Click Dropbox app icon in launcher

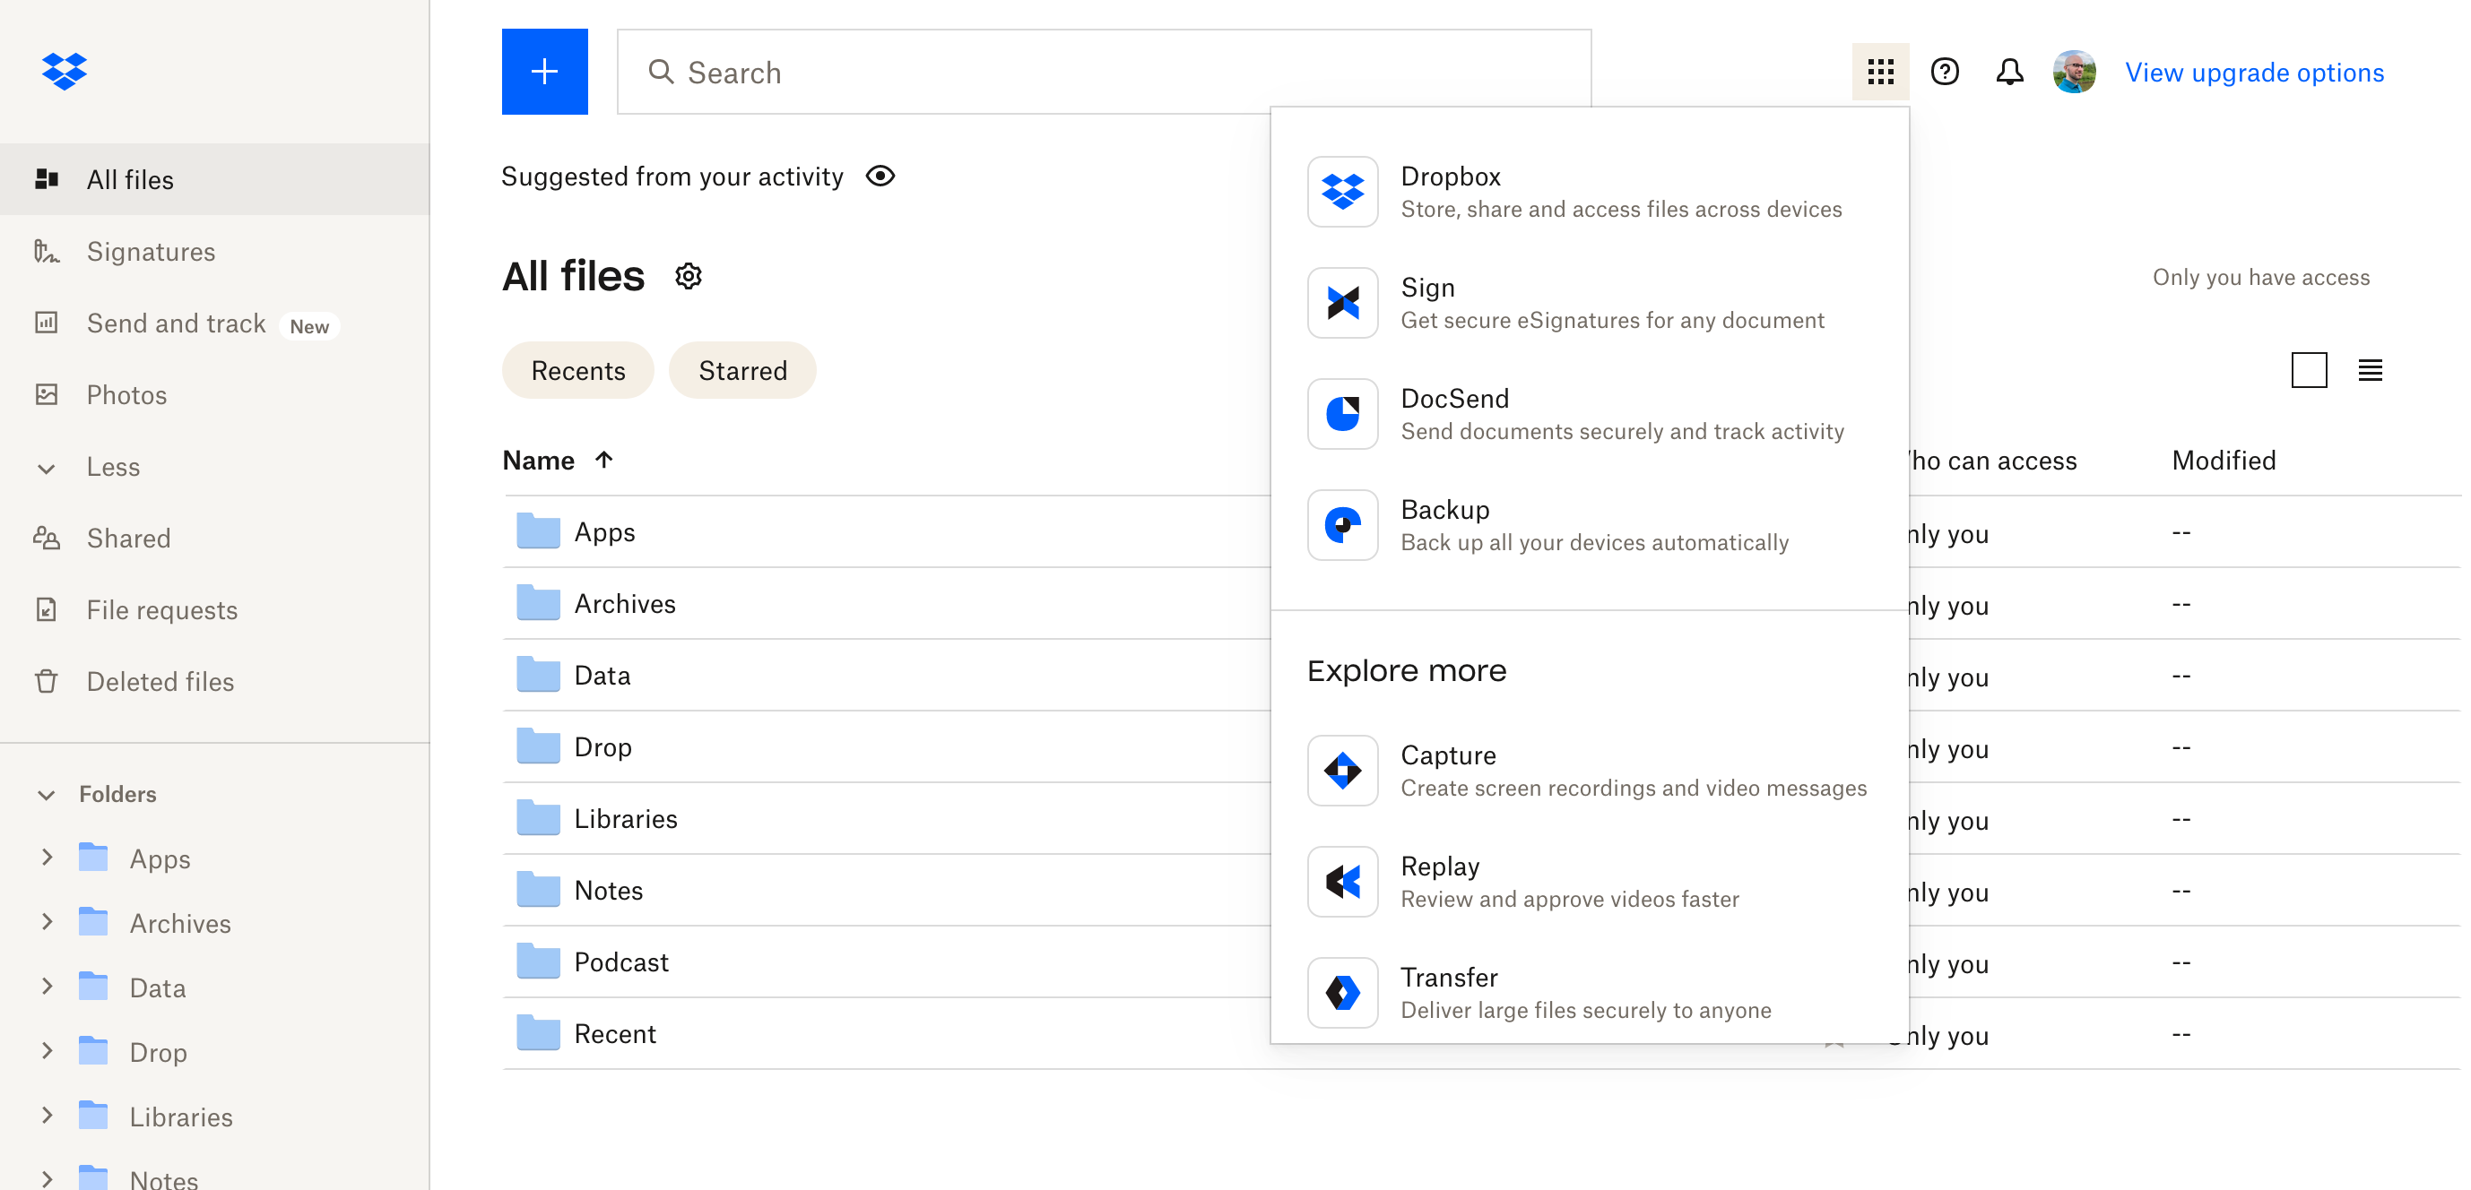tap(1342, 192)
